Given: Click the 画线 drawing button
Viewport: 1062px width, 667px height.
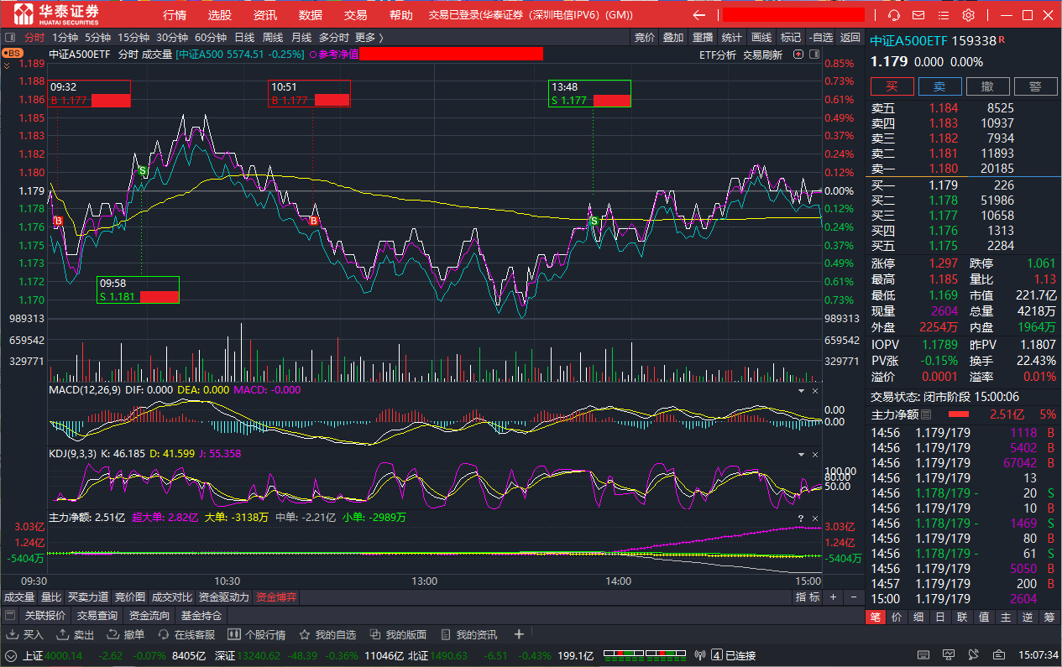Looking at the screenshot, I should (761, 37).
